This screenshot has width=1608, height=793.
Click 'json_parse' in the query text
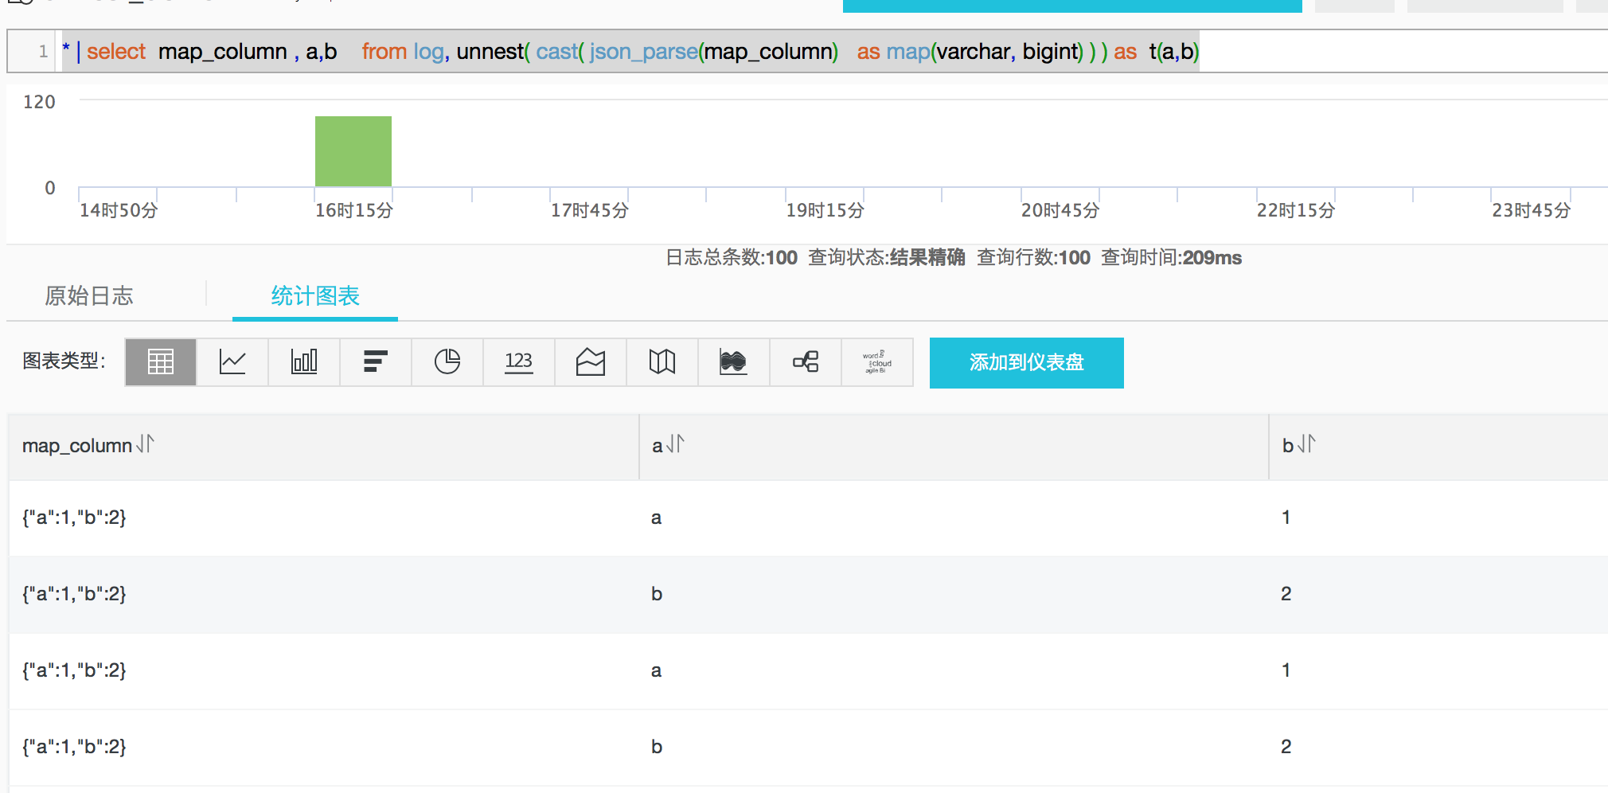643,52
